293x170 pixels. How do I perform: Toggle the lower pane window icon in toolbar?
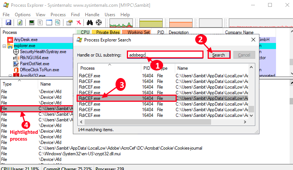(x=49, y=23)
